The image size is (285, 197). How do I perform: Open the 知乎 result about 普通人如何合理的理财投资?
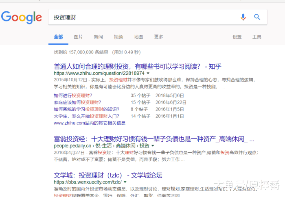click(x=137, y=66)
